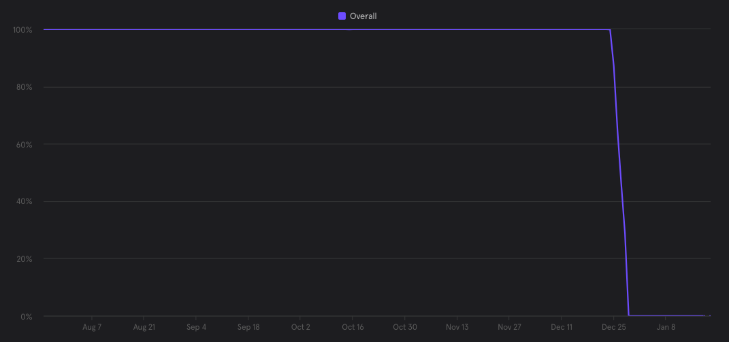
Task: Select the Sep 18 date label
Action: pyautogui.click(x=248, y=327)
